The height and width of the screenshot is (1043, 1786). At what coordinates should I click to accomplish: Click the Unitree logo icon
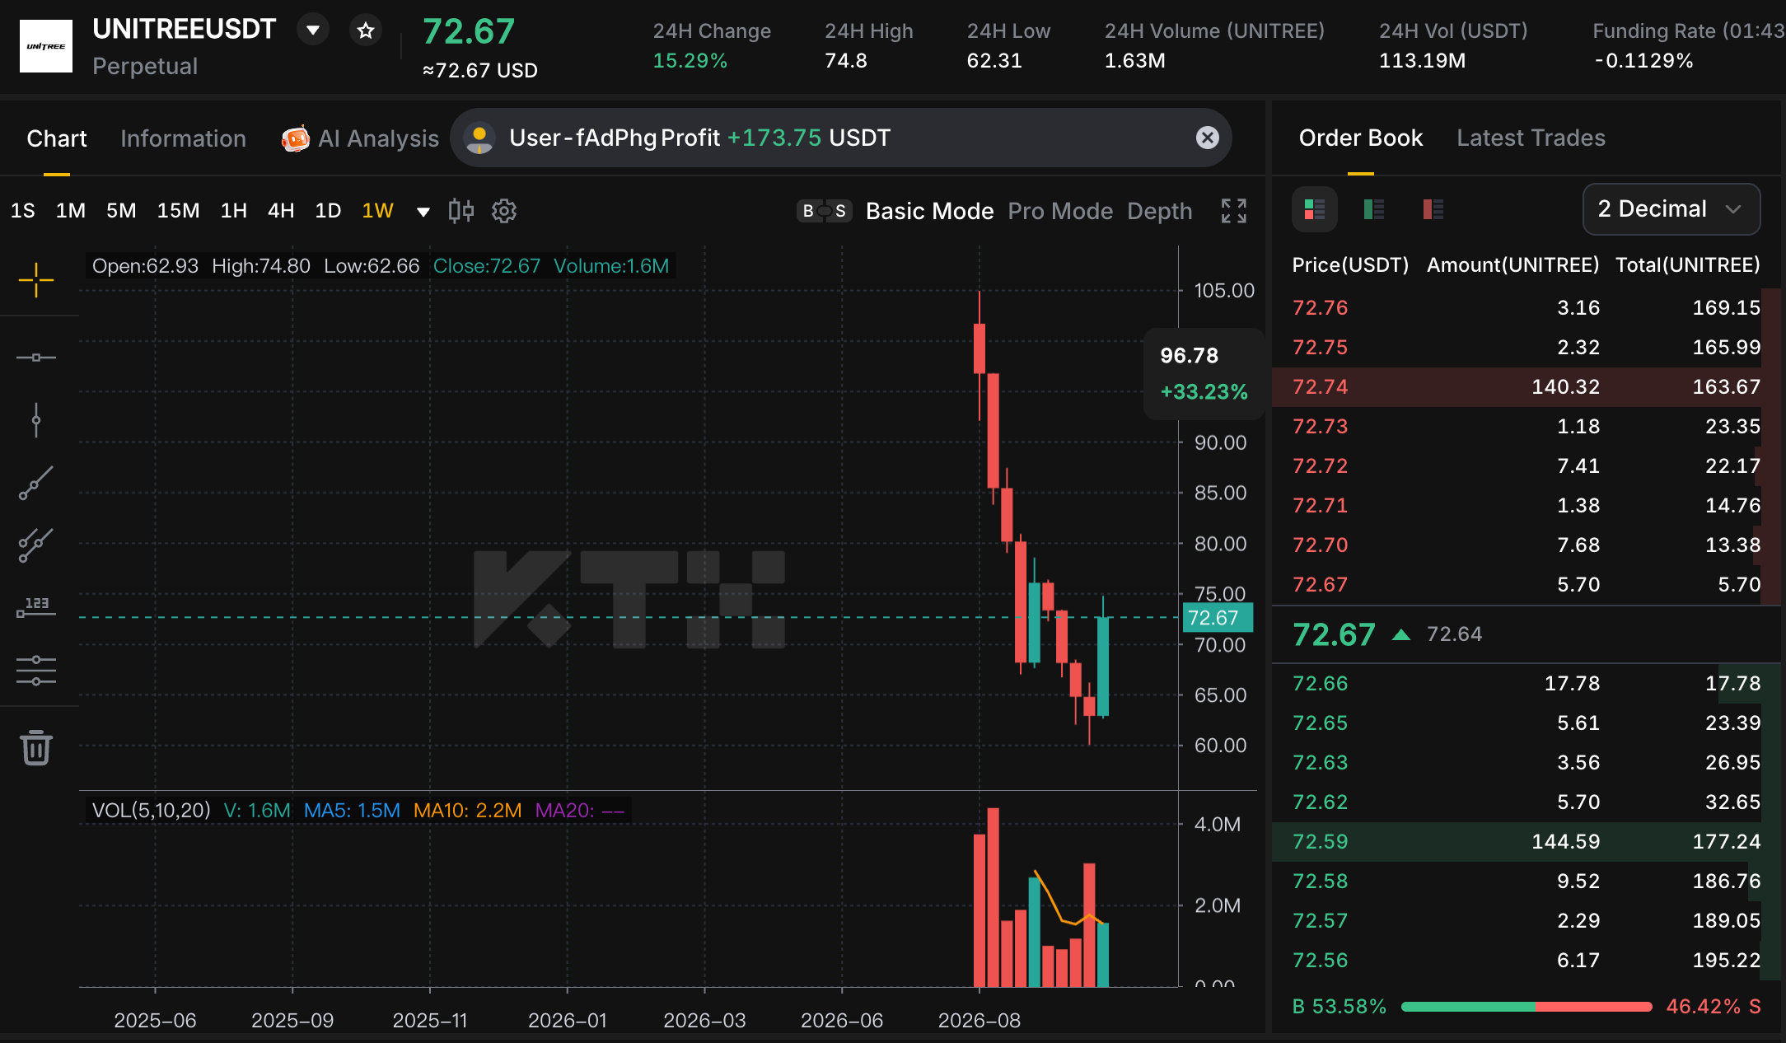46,46
